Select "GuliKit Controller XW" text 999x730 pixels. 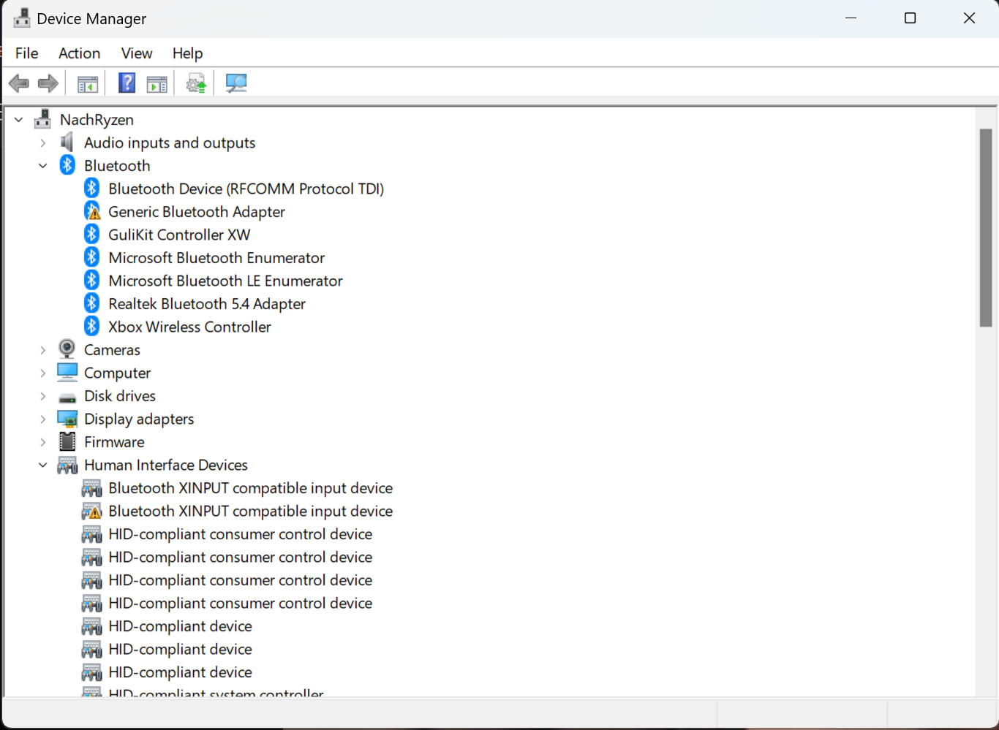[x=179, y=235]
